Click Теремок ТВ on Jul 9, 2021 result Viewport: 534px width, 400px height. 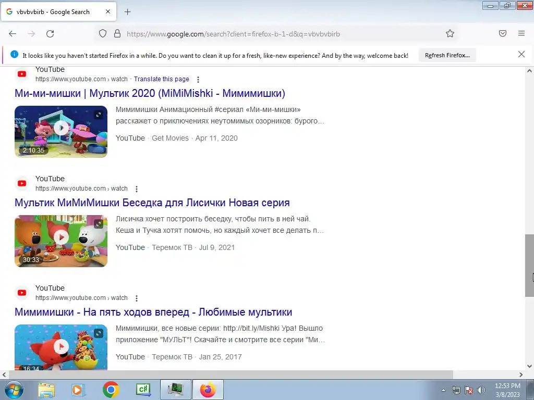[x=172, y=247]
